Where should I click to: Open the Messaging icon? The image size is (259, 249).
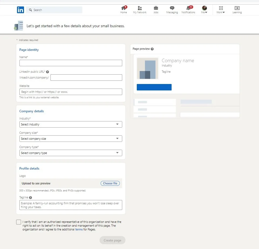pyautogui.click(x=172, y=8)
